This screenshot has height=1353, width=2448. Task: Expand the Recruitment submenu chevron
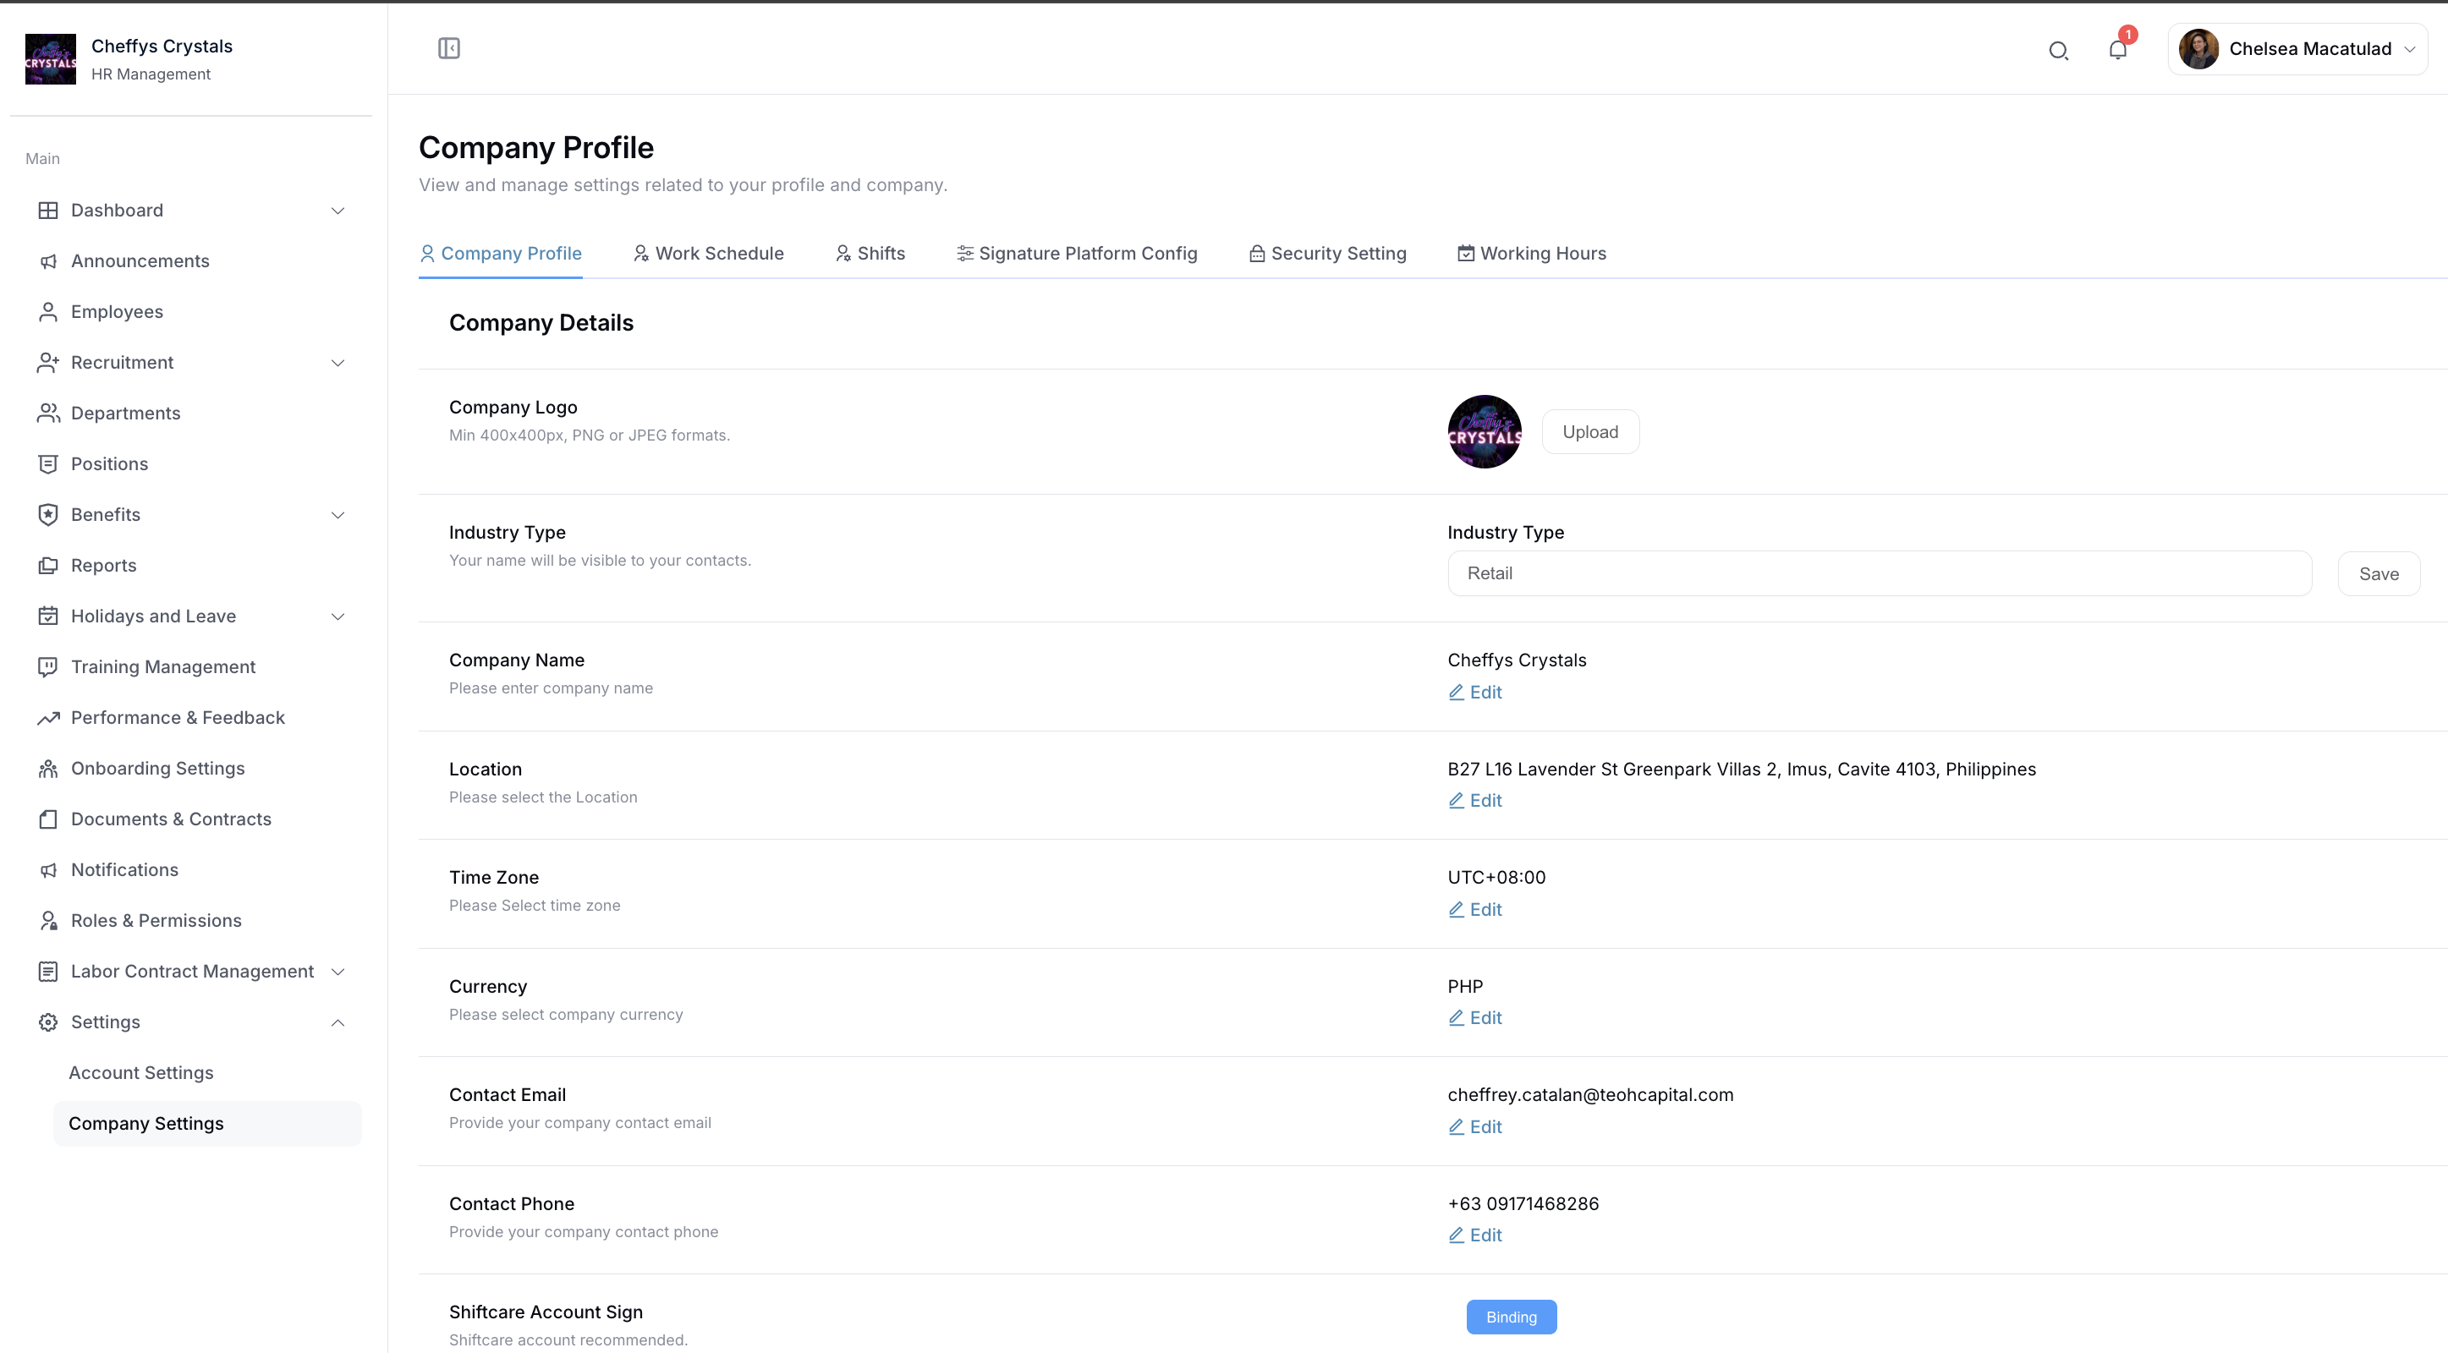(x=338, y=363)
